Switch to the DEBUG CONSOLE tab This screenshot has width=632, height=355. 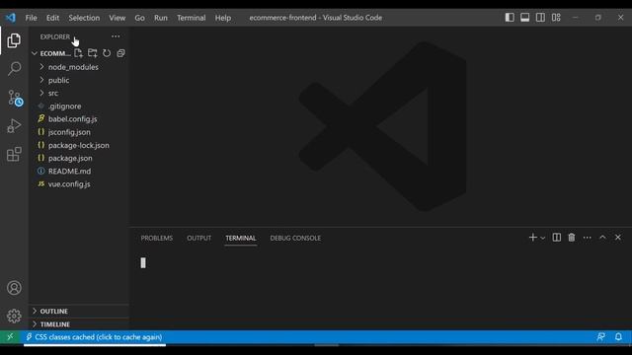(295, 238)
